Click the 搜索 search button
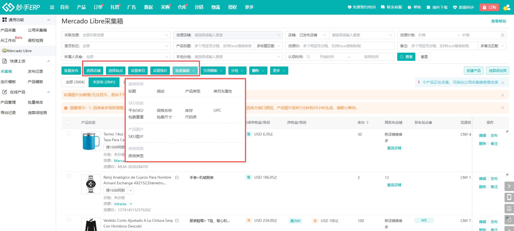514x231 pixels. (406, 57)
